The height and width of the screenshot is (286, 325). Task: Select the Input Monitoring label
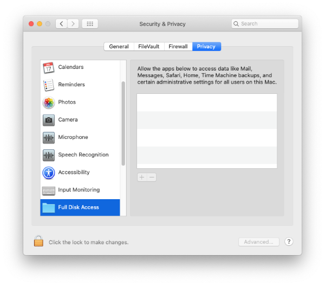(79, 190)
